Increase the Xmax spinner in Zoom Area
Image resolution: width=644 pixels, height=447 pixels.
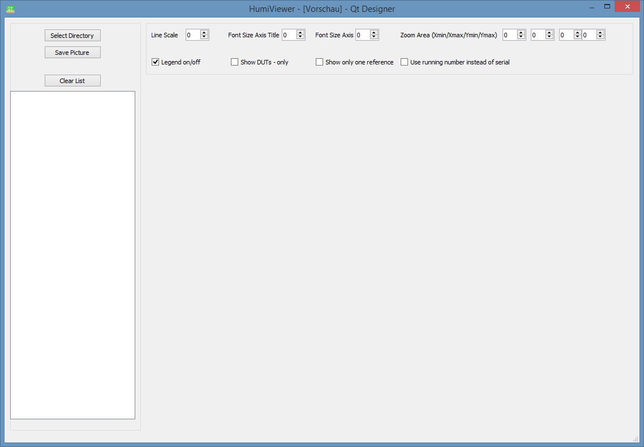tap(549, 32)
